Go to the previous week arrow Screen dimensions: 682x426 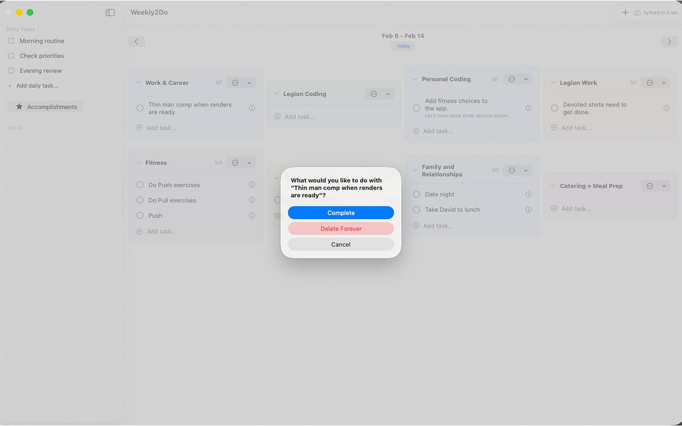tap(136, 42)
